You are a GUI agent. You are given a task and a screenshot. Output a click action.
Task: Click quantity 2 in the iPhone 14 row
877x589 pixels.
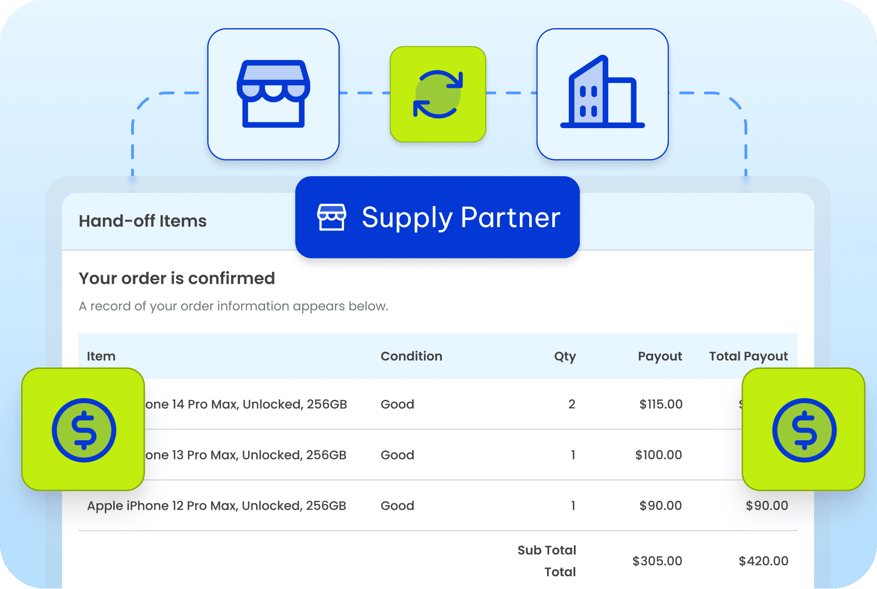click(x=572, y=404)
